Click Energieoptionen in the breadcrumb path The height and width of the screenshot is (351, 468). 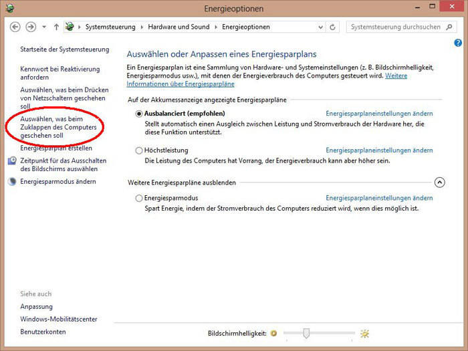(x=246, y=27)
